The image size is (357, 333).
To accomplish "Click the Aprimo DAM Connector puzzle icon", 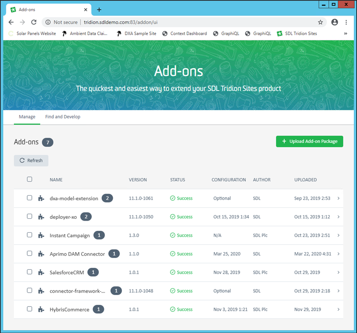I will pos(41,253).
